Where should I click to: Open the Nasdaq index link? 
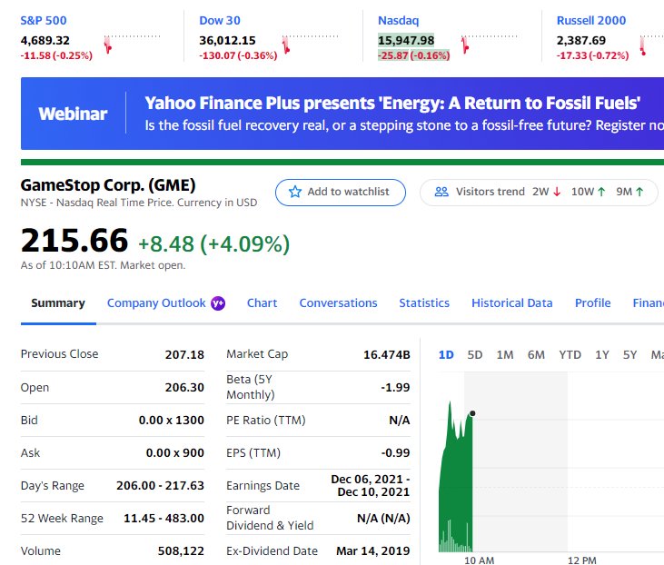coord(399,20)
